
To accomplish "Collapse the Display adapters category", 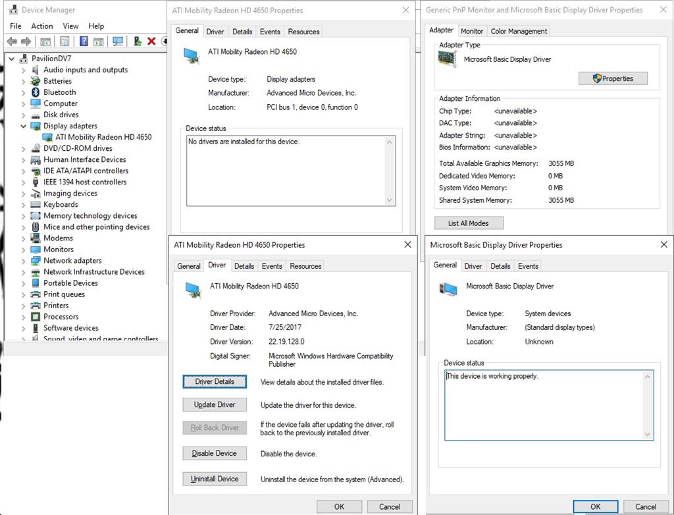I will click(x=23, y=126).
